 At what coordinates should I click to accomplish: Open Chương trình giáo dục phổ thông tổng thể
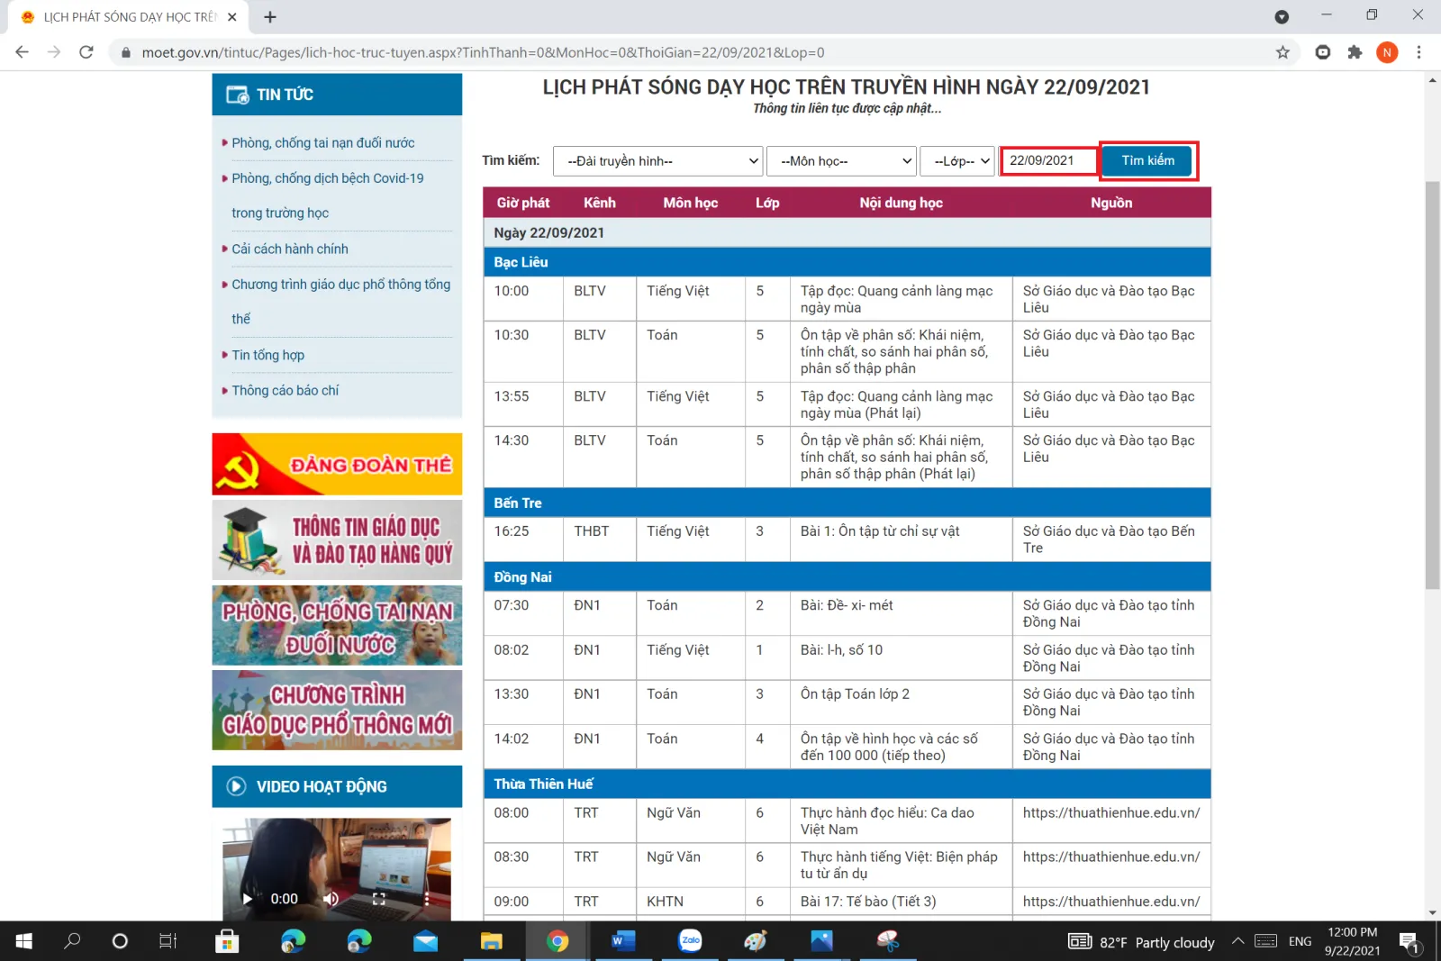click(x=340, y=302)
